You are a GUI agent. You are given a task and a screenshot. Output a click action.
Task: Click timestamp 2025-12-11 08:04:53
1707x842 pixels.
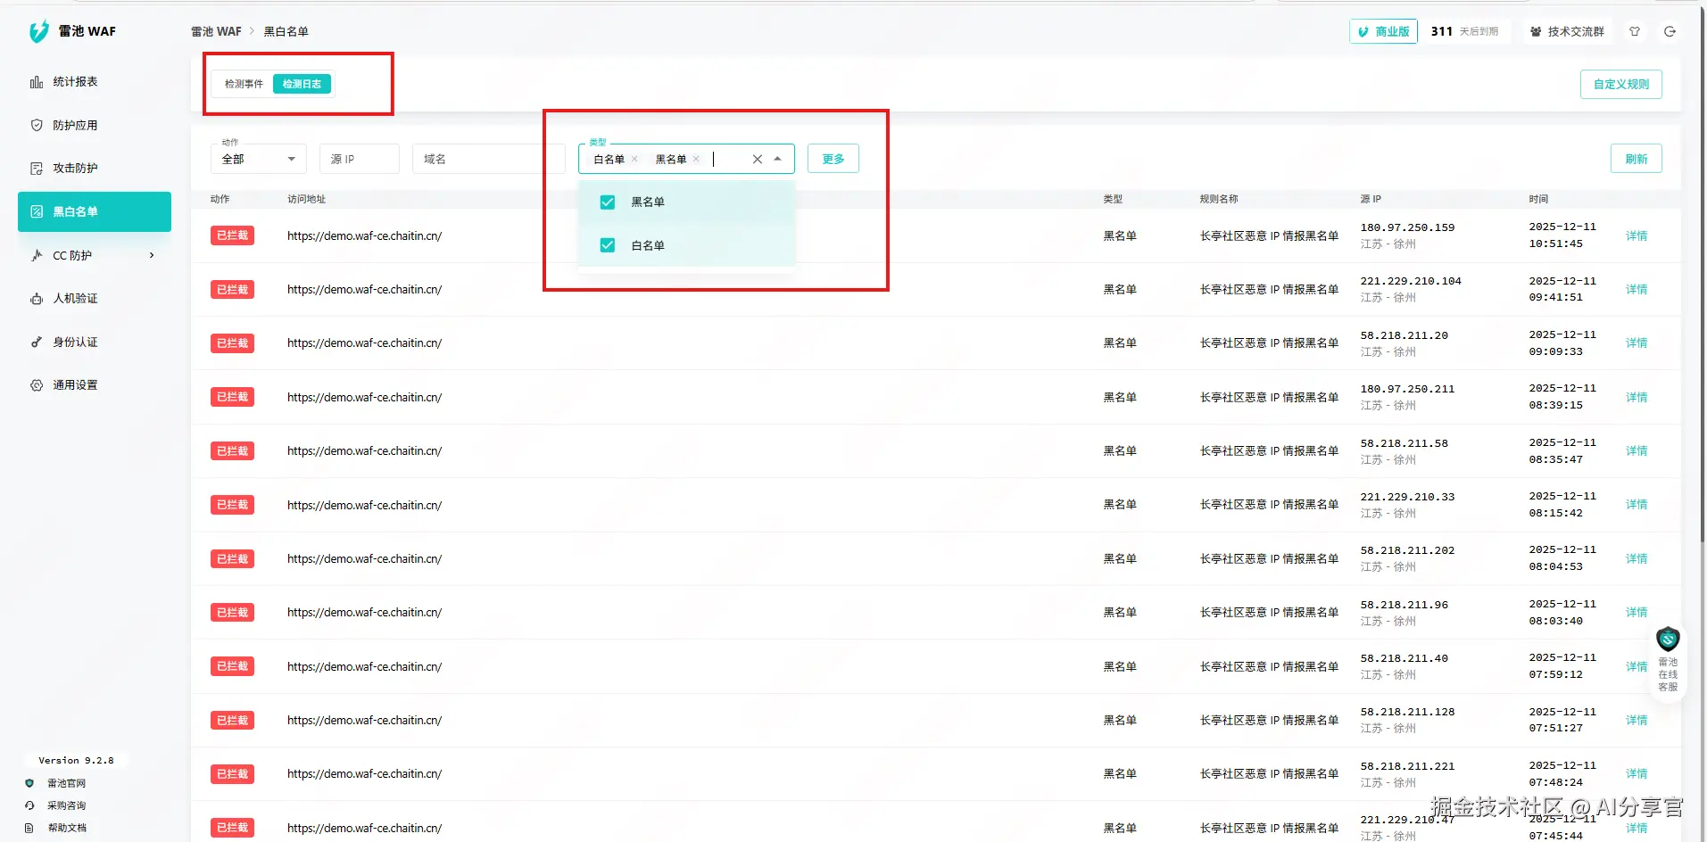pyautogui.click(x=1562, y=558)
